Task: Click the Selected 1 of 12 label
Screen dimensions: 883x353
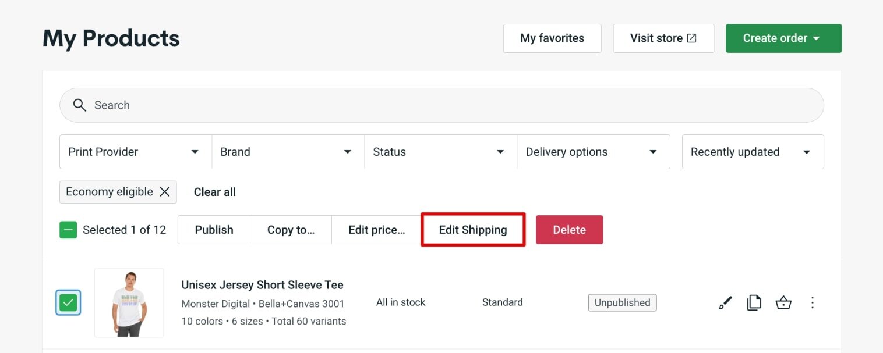Action: click(x=124, y=230)
